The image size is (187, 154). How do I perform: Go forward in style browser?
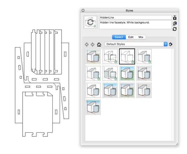[x=93, y=45]
